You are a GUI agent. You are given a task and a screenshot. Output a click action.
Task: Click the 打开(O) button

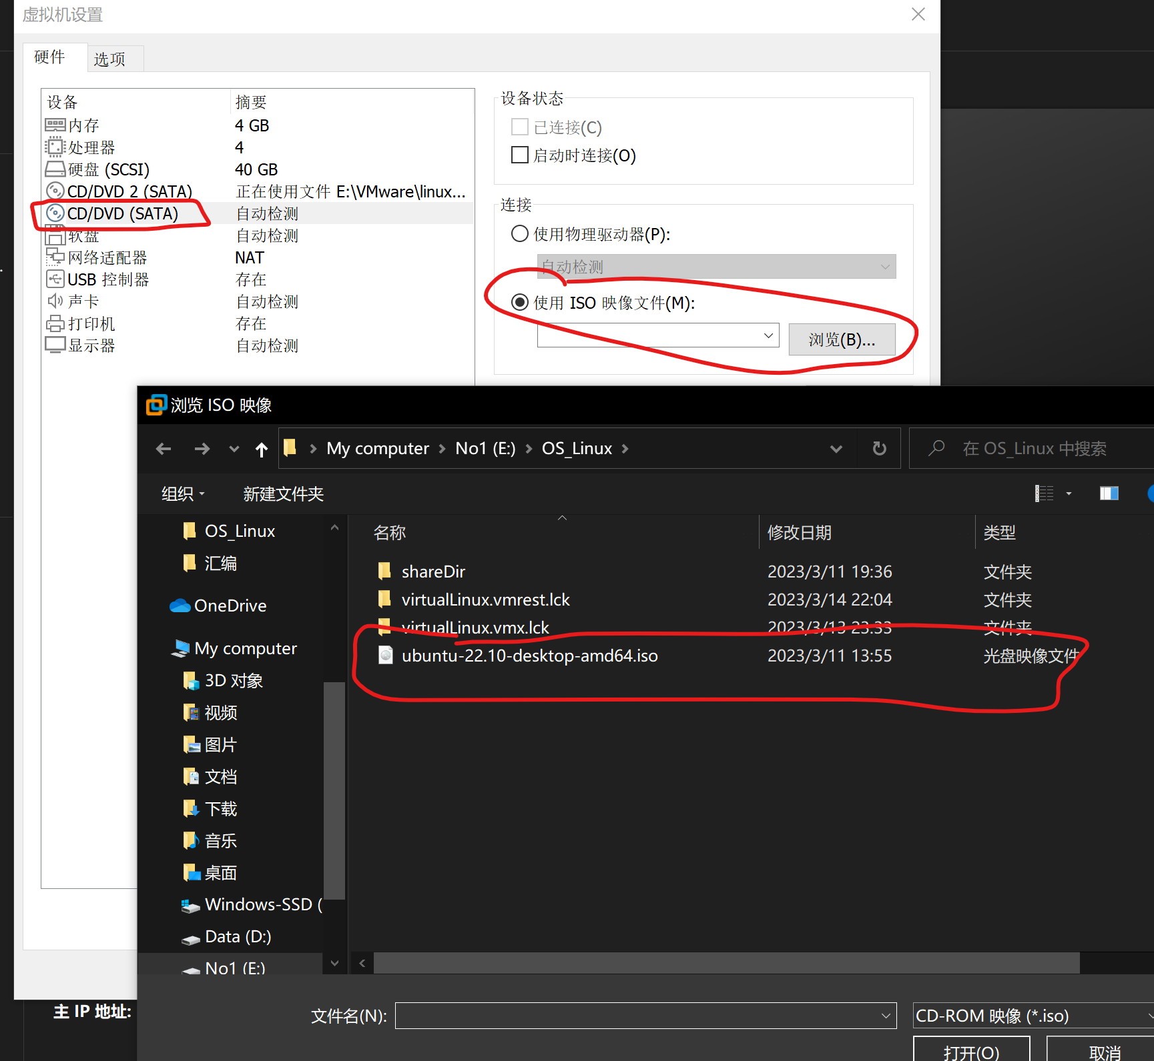pos(971,1050)
